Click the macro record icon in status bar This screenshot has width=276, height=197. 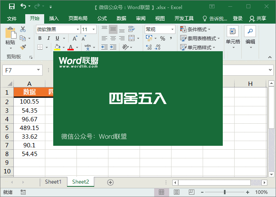coord(23,192)
